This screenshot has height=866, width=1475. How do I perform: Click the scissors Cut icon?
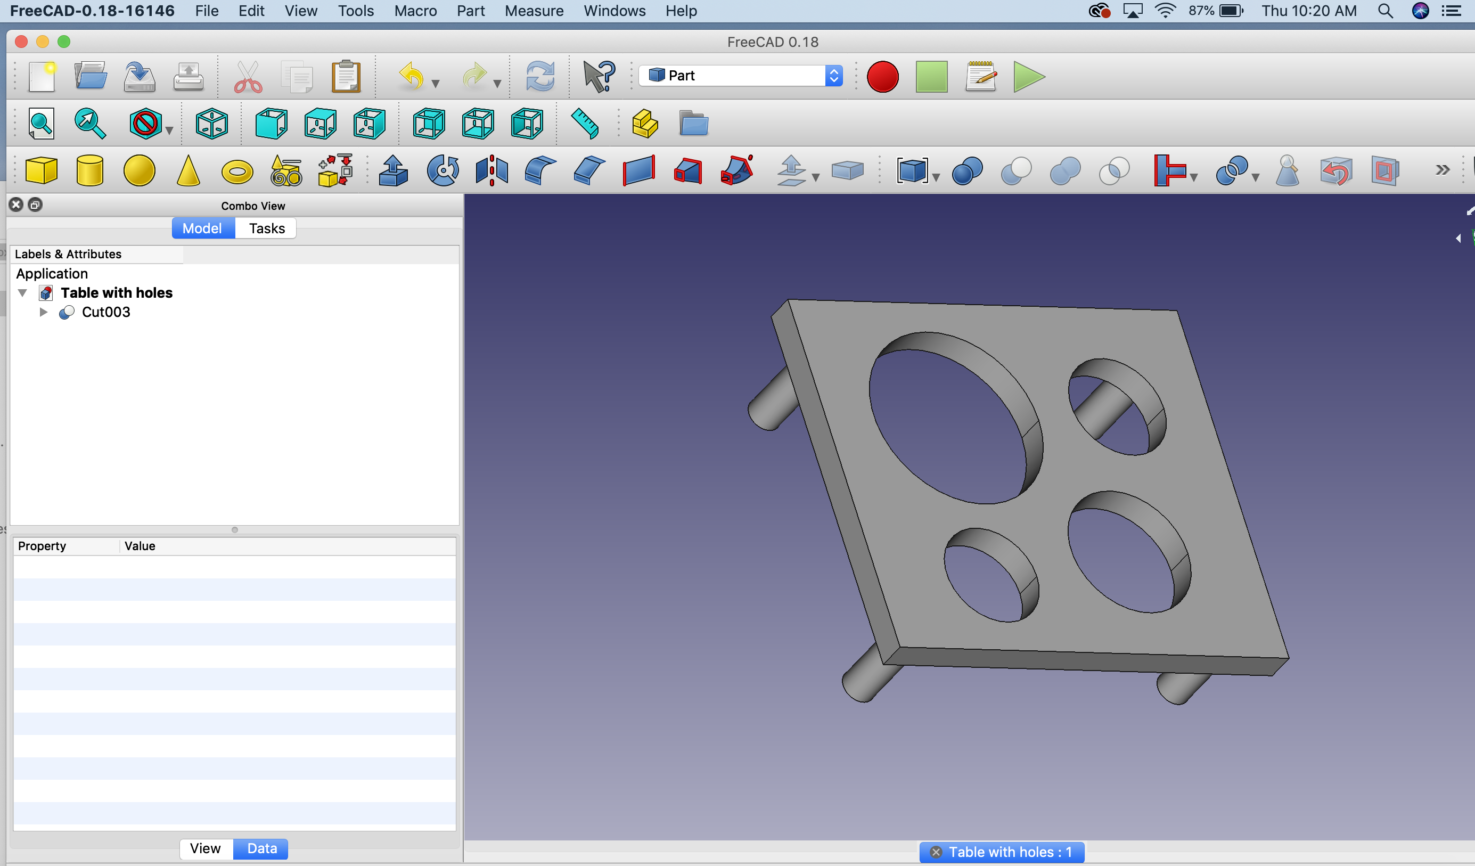coord(248,76)
